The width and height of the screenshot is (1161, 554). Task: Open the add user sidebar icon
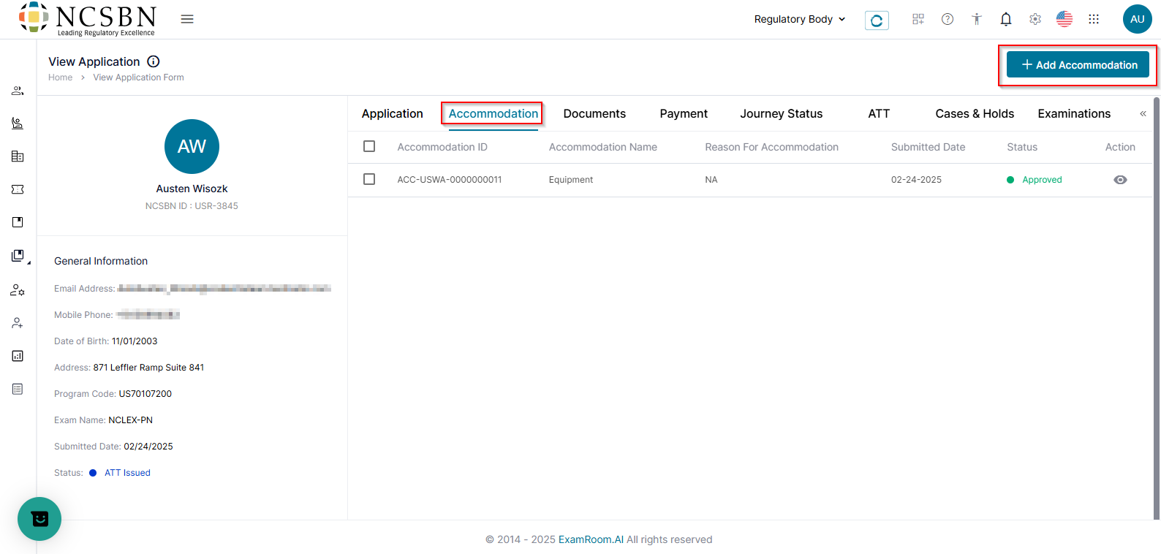coord(18,323)
